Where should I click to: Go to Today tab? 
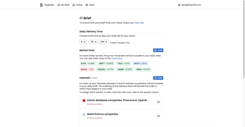coord(77,5)
